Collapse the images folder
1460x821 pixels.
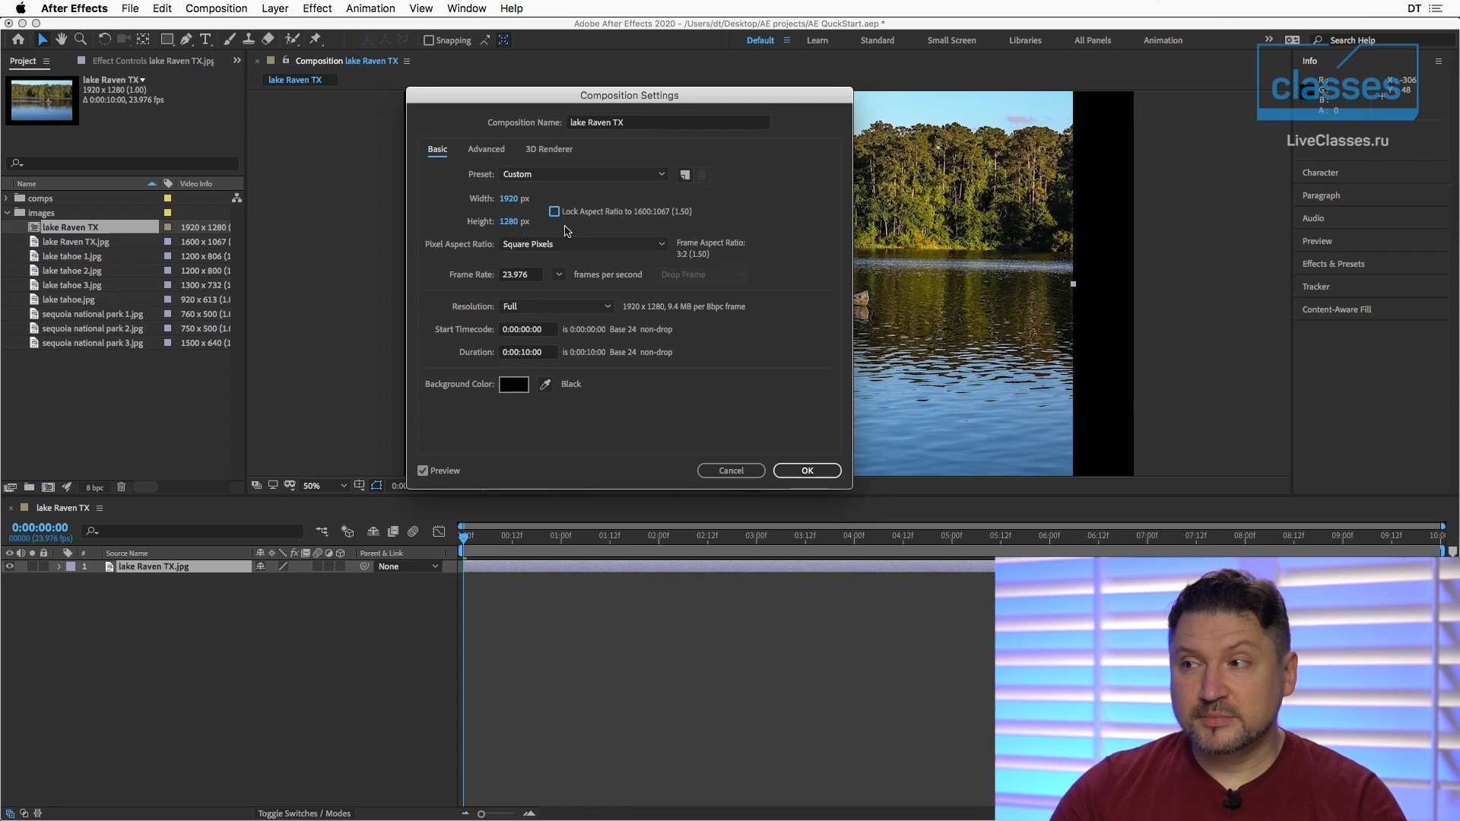click(x=7, y=213)
